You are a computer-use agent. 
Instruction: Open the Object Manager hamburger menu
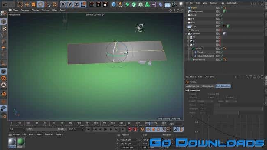point(187,3)
